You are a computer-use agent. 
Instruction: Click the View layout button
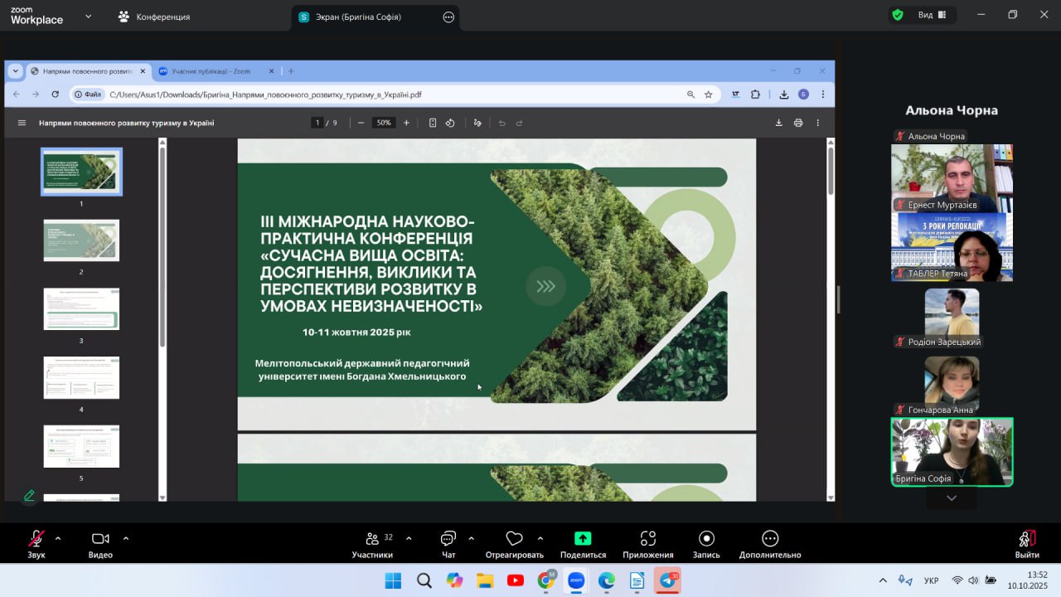[x=933, y=15]
